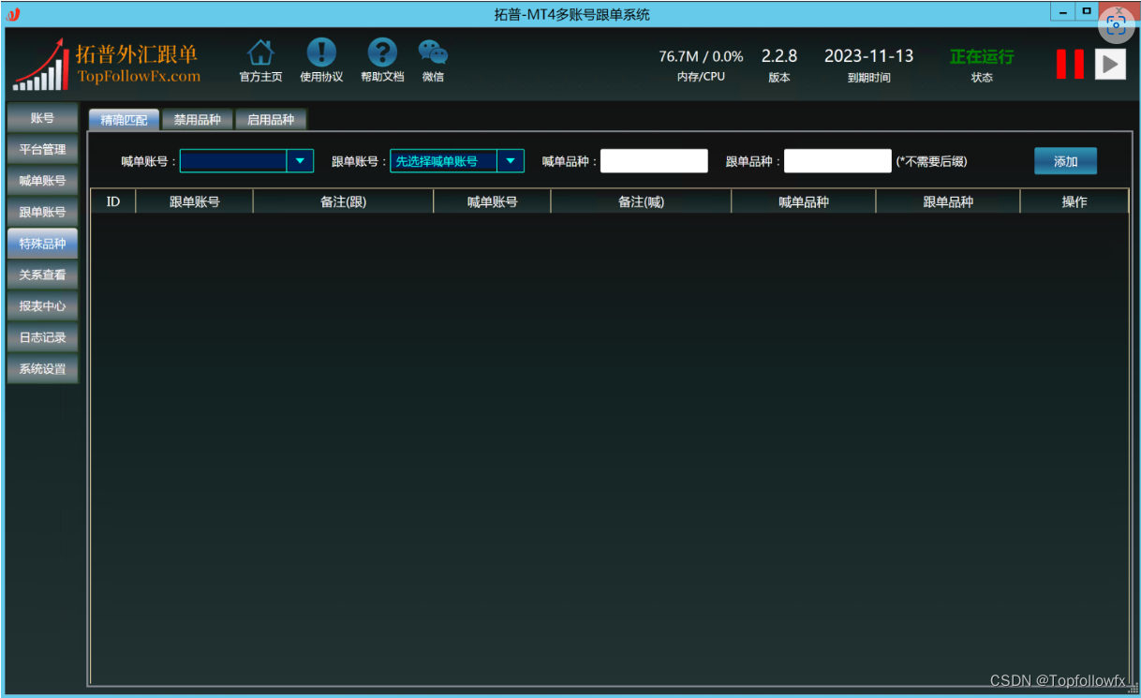Minimize the window
Image resolution: width=1141 pixels, height=698 pixels.
pyautogui.click(x=1063, y=11)
